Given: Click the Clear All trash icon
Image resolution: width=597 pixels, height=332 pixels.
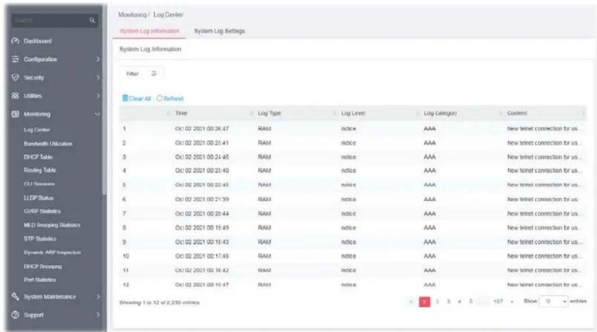Looking at the screenshot, I should click(125, 98).
